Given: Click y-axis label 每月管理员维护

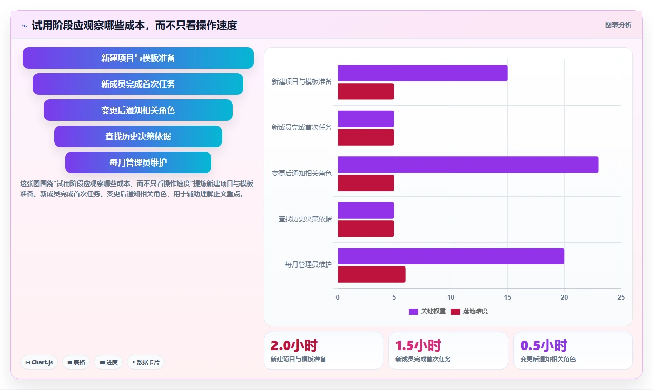Looking at the screenshot, I should tap(308, 264).
